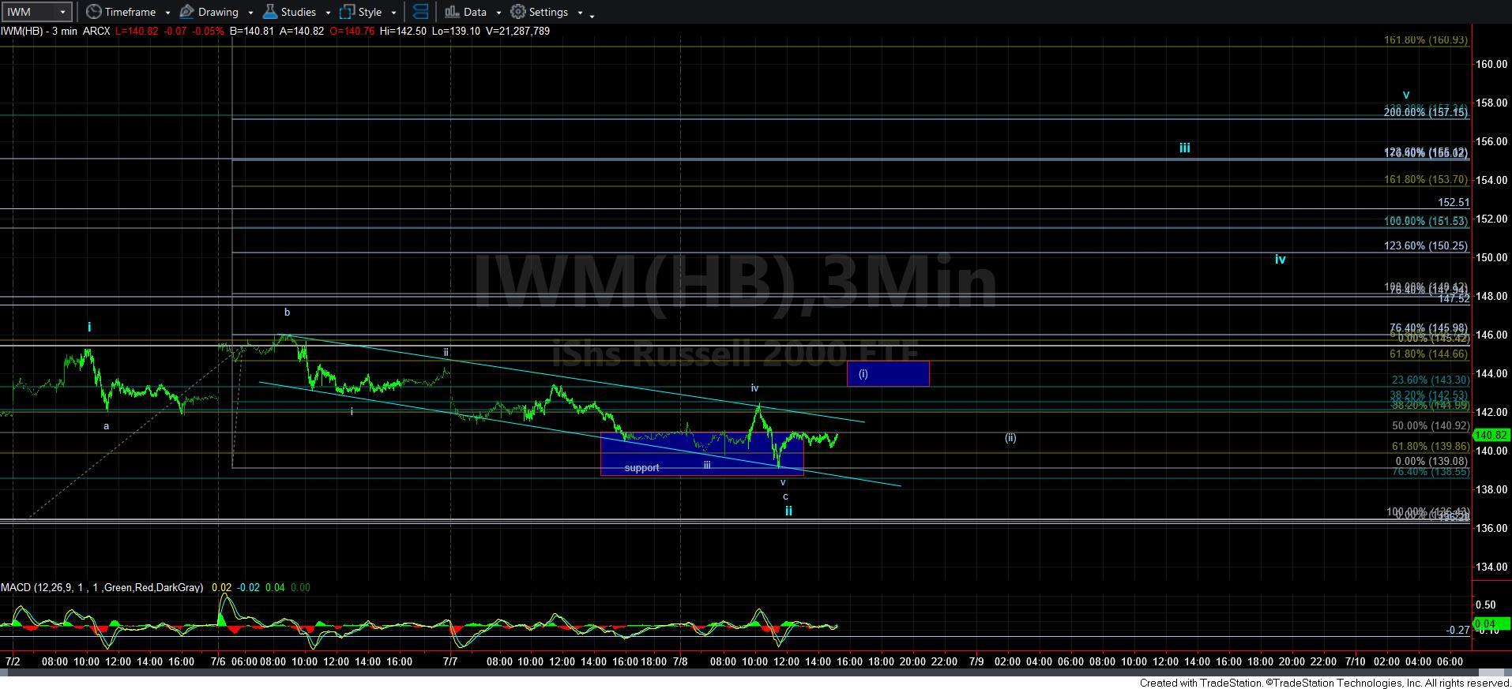Open the IWM symbol history dropdown
The image size is (1512, 689).
[x=63, y=12]
